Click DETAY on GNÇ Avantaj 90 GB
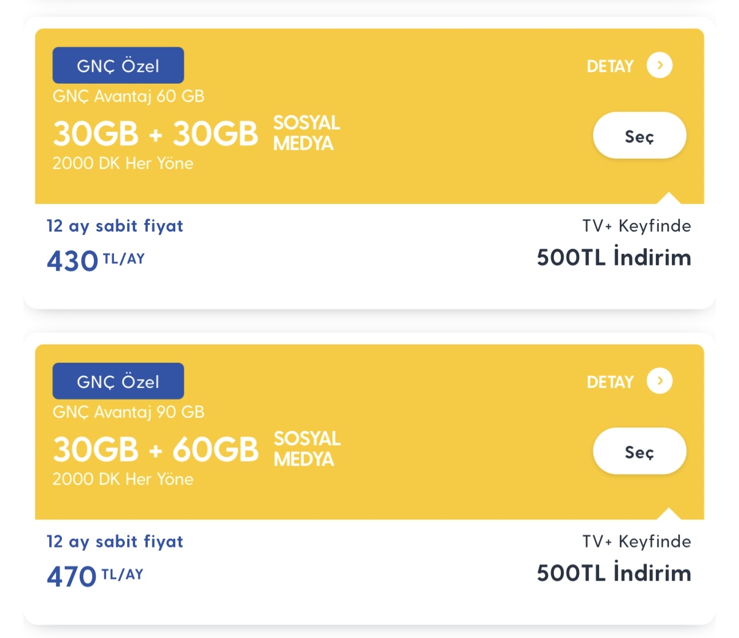Viewport: 739px width, 638px height. [x=610, y=382]
